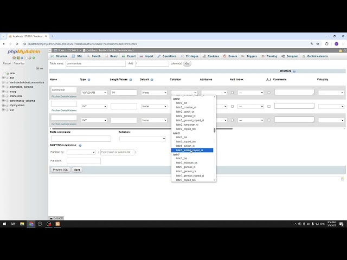347x260 pixels.
Task: Click Pick from Central Columns under commenter
Action: coord(64,96)
